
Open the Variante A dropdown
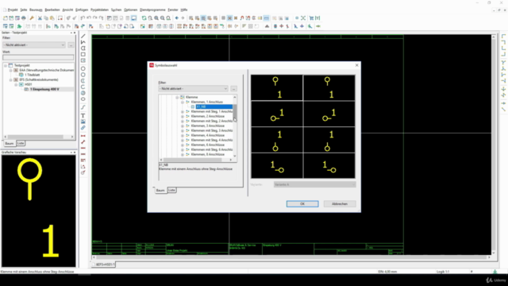pos(314,184)
